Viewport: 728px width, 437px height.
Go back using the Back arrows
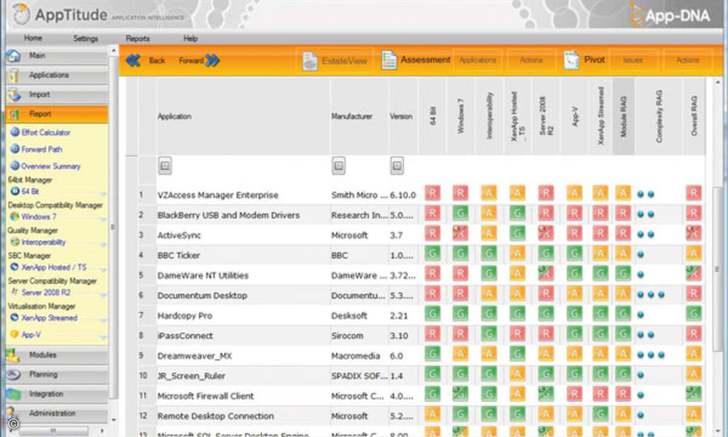[x=133, y=60]
